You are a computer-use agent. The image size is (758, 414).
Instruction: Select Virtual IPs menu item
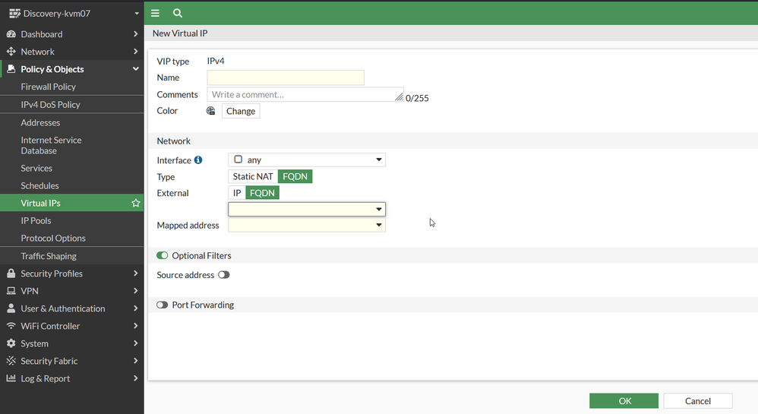(x=72, y=203)
